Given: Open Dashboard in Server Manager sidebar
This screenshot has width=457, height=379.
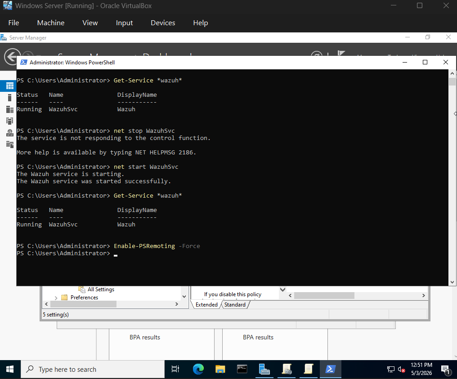Looking at the screenshot, I should (x=9, y=86).
